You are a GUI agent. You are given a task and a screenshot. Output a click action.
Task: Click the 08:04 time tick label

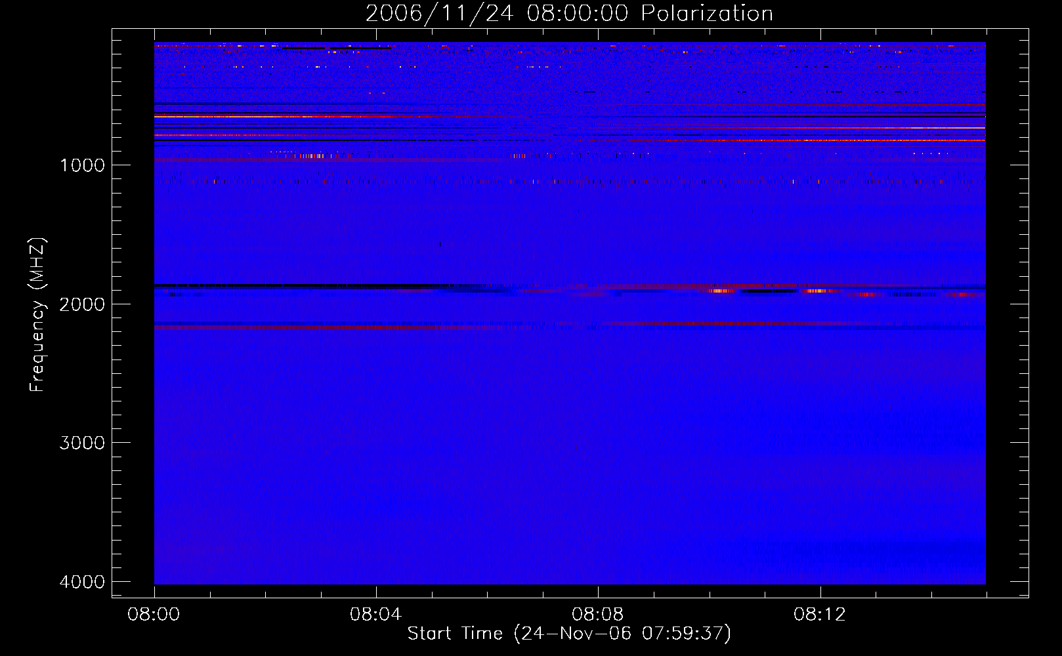[375, 615]
